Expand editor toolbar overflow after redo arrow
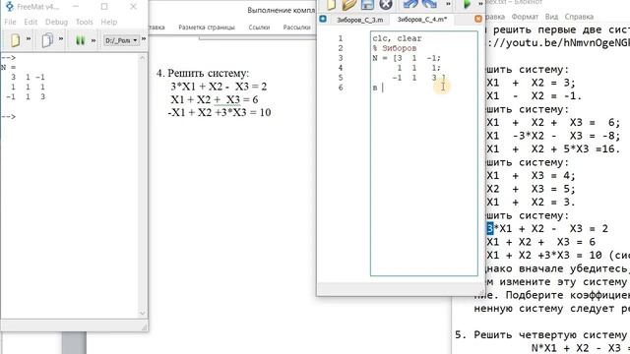Image resolution: width=630 pixels, height=354 pixels. [x=449, y=4]
